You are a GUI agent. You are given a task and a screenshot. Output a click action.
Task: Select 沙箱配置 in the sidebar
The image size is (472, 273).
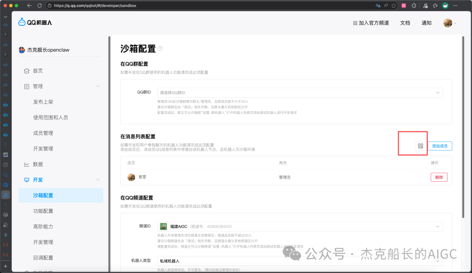[x=61, y=195]
